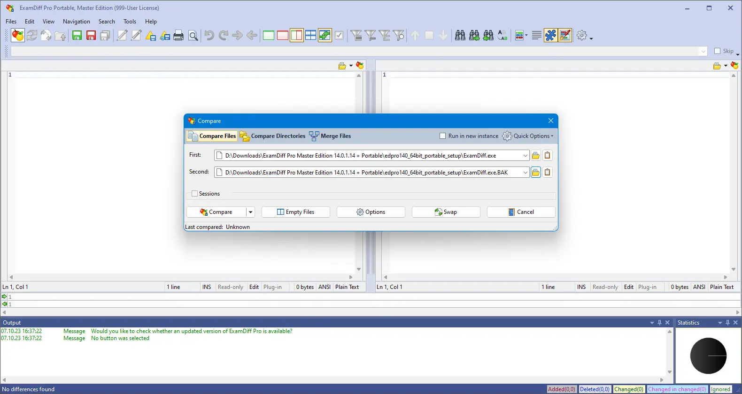
Task: Click the AB Replace icon in toolbar
Action: click(x=502, y=35)
